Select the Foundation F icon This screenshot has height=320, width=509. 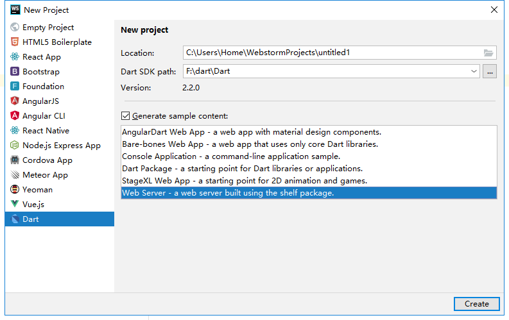pos(15,86)
